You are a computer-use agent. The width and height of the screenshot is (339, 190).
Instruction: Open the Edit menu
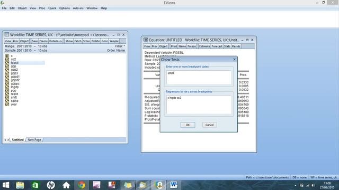pos(12,8)
